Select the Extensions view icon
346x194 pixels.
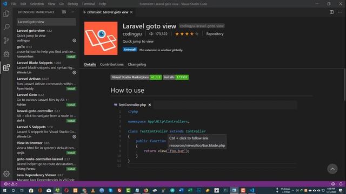pos(6,67)
